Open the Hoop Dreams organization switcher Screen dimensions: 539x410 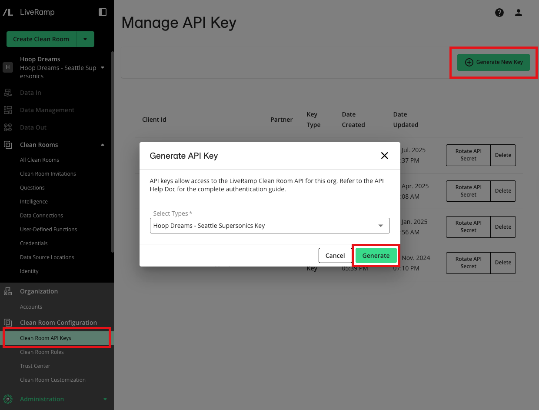click(x=103, y=68)
